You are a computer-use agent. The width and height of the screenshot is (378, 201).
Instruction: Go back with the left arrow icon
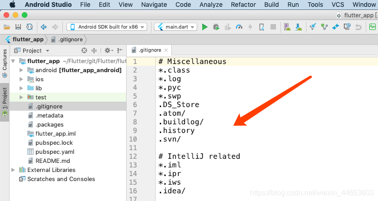44,27
